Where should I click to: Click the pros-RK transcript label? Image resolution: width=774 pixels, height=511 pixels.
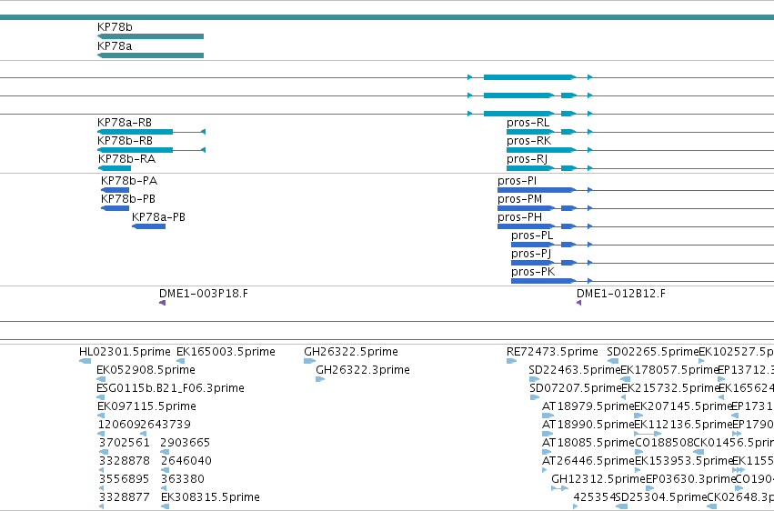528,141
